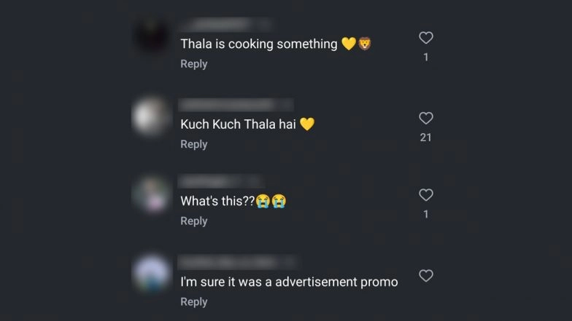Reply to 'Thala is cooking something' comment

click(x=194, y=64)
